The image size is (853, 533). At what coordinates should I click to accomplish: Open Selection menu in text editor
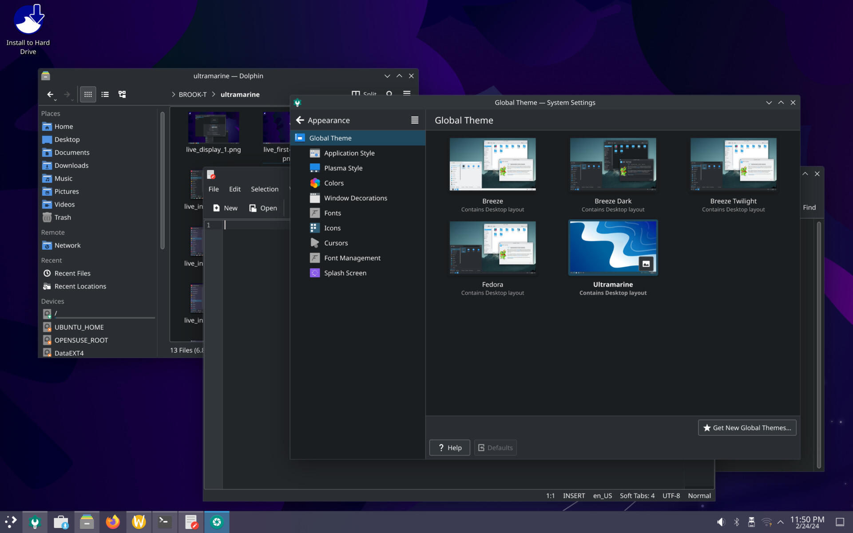click(265, 189)
